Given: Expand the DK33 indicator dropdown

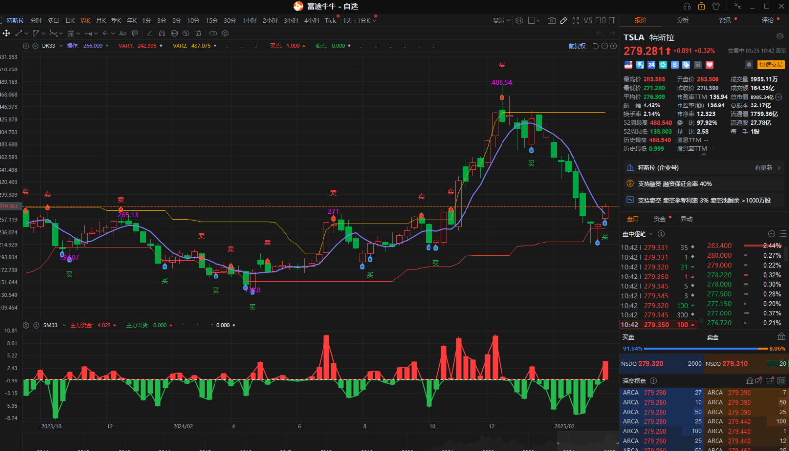Looking at the screenshot, I should click(x=61, y=46).
